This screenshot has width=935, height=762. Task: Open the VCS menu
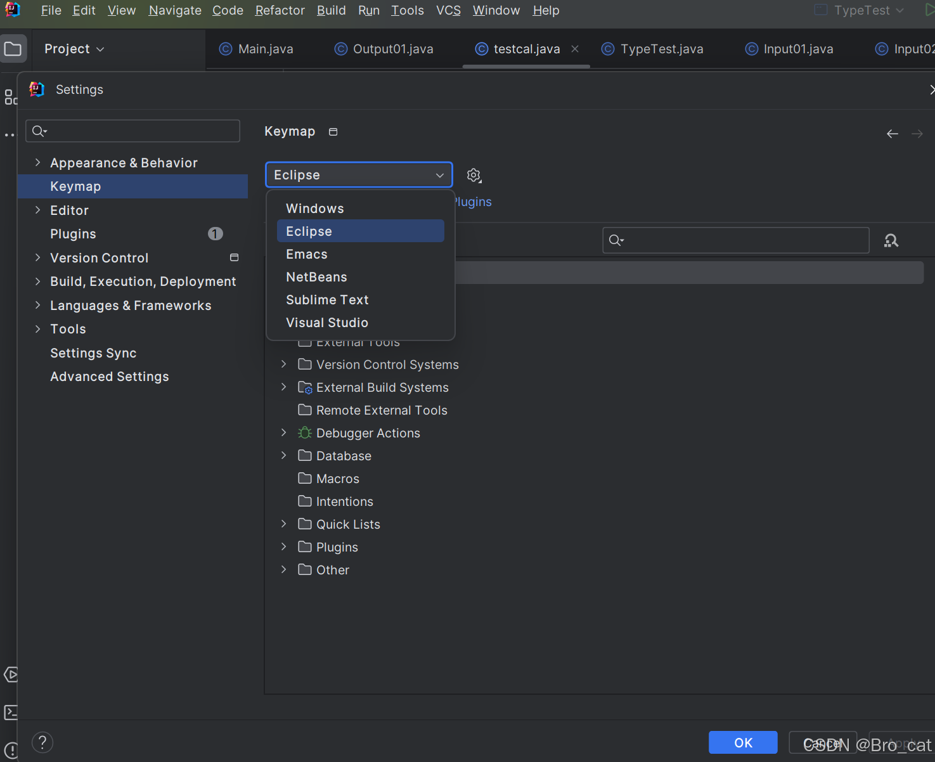click(449, 11)
